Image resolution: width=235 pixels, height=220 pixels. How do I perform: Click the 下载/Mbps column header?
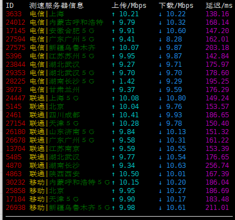[176, 6]
